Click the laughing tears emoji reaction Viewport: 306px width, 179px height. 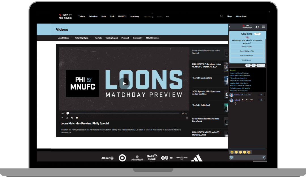click(231, 152)
